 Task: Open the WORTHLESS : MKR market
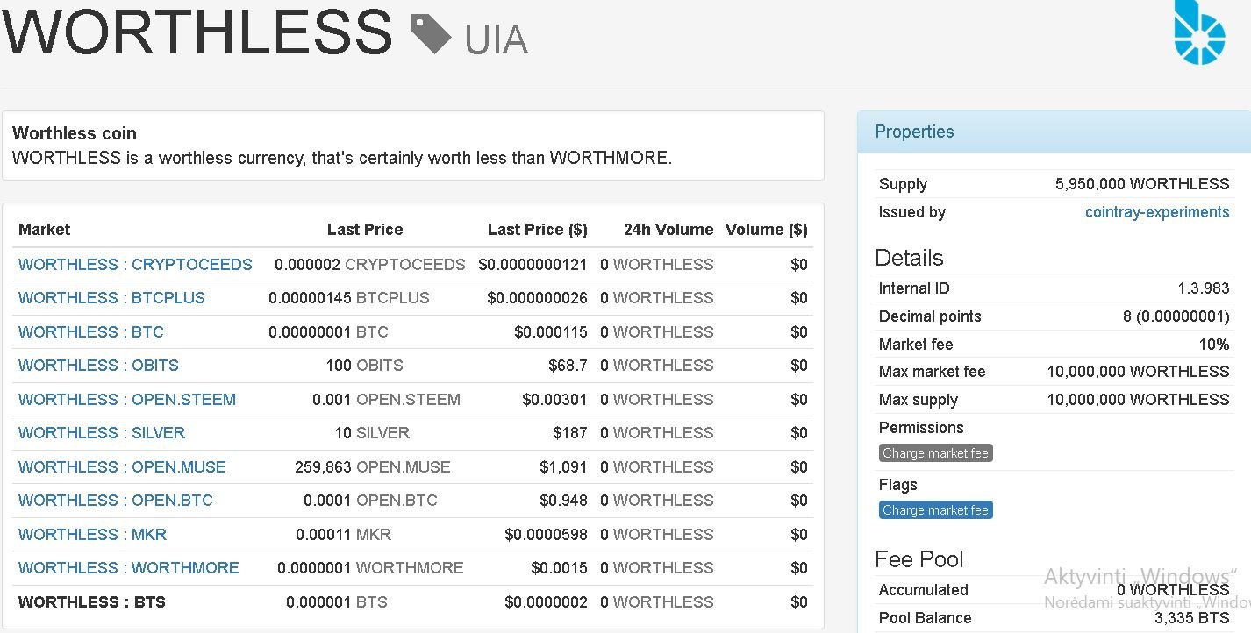pos(92,535)
